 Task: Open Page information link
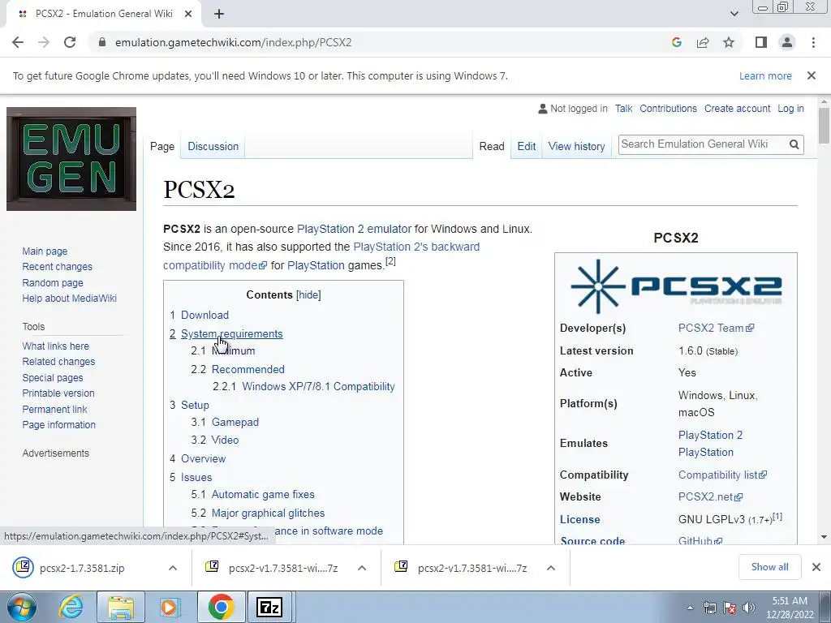58,425
